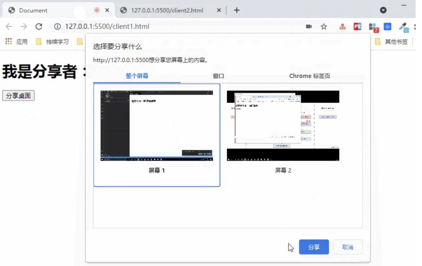Minimize the browser window
The width and height of the screenshot is (422, 266).
click(404, 5)
